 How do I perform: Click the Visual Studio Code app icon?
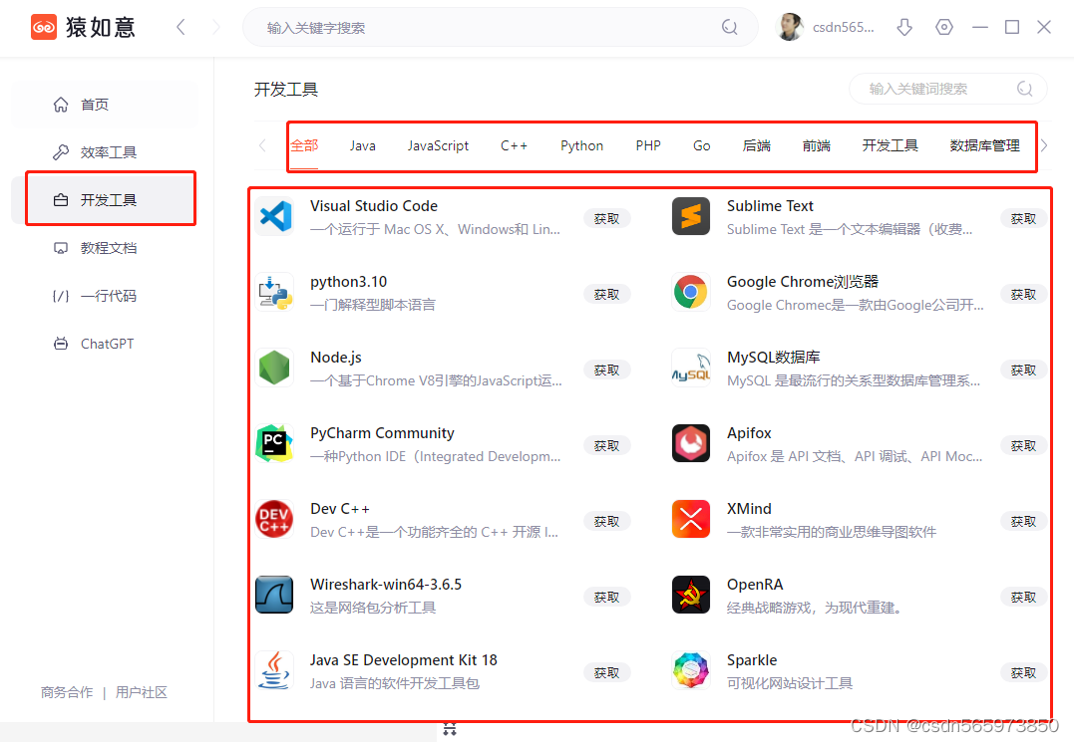pos(274,216)
